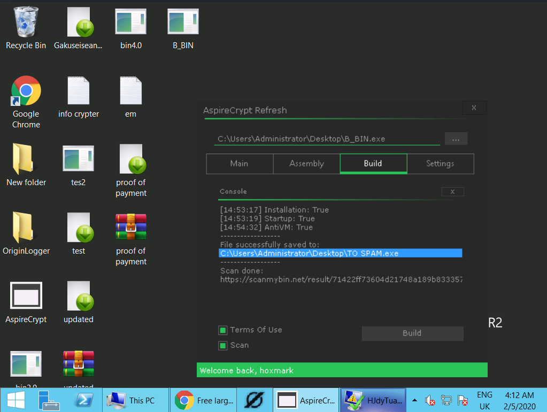The height and width of the screenshot is (412, 547).
Task: Click the "Welcome back, hoxmark" status bar
Action: [x=342, y=370]
